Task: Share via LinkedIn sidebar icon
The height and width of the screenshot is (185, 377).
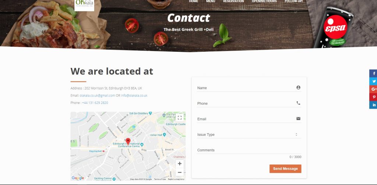Action: point(373,105)
